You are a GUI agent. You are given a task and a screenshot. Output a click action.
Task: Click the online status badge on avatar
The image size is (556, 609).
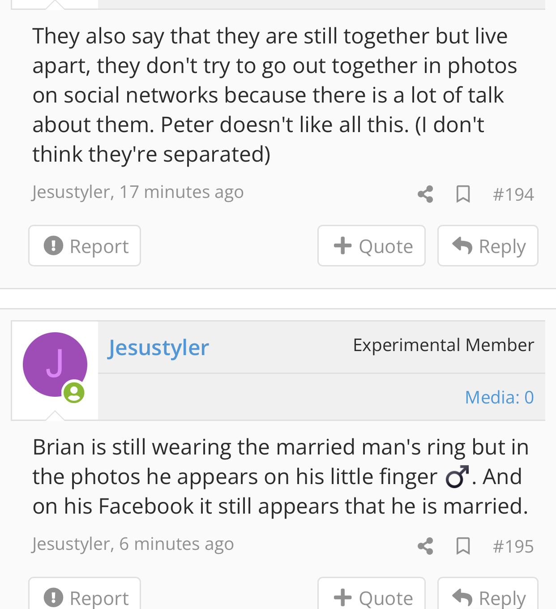74,393
